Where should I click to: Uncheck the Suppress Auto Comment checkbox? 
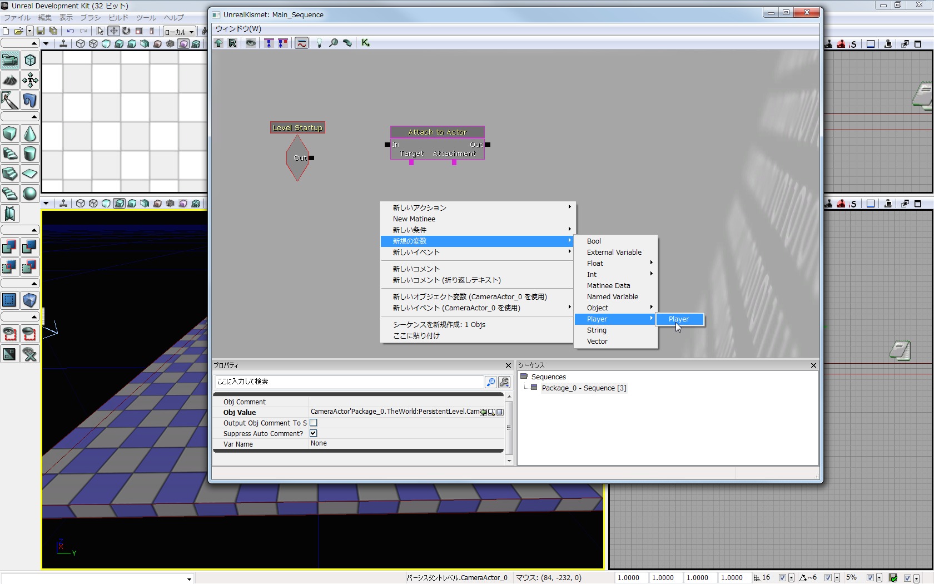point(314,433)
